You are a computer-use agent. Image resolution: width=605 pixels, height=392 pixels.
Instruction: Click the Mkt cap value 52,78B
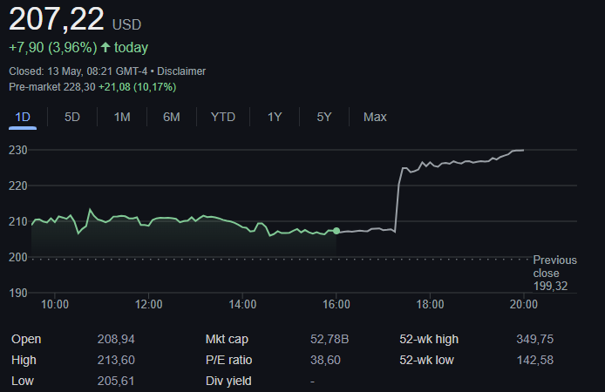[330, 339]
